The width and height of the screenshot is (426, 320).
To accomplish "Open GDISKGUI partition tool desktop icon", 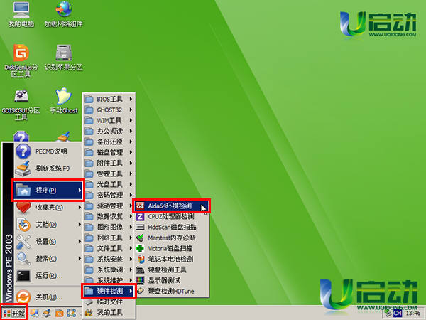I will click(21, 105).
